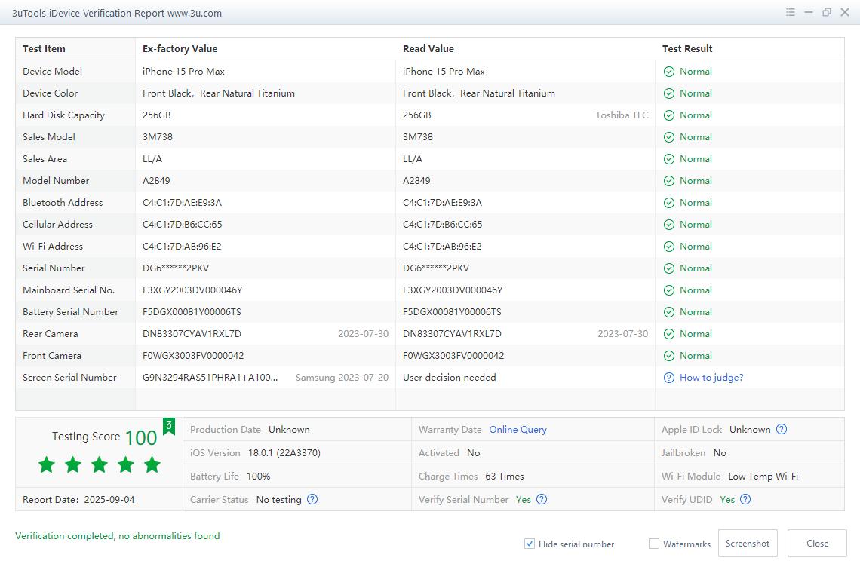Click the ex-factory sales model 3M738

(158, 137)
